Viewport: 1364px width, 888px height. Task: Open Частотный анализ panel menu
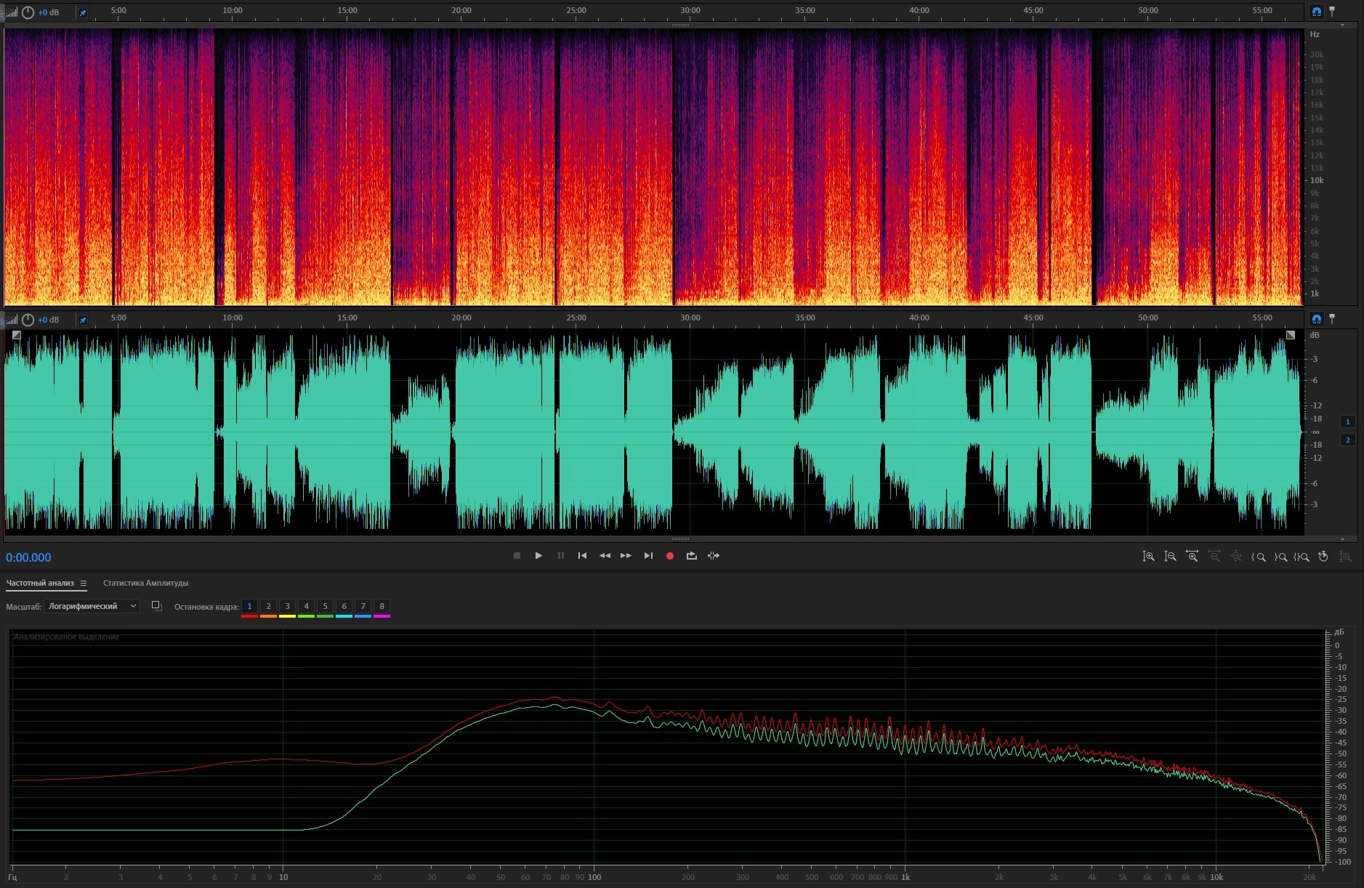point(84,583)
